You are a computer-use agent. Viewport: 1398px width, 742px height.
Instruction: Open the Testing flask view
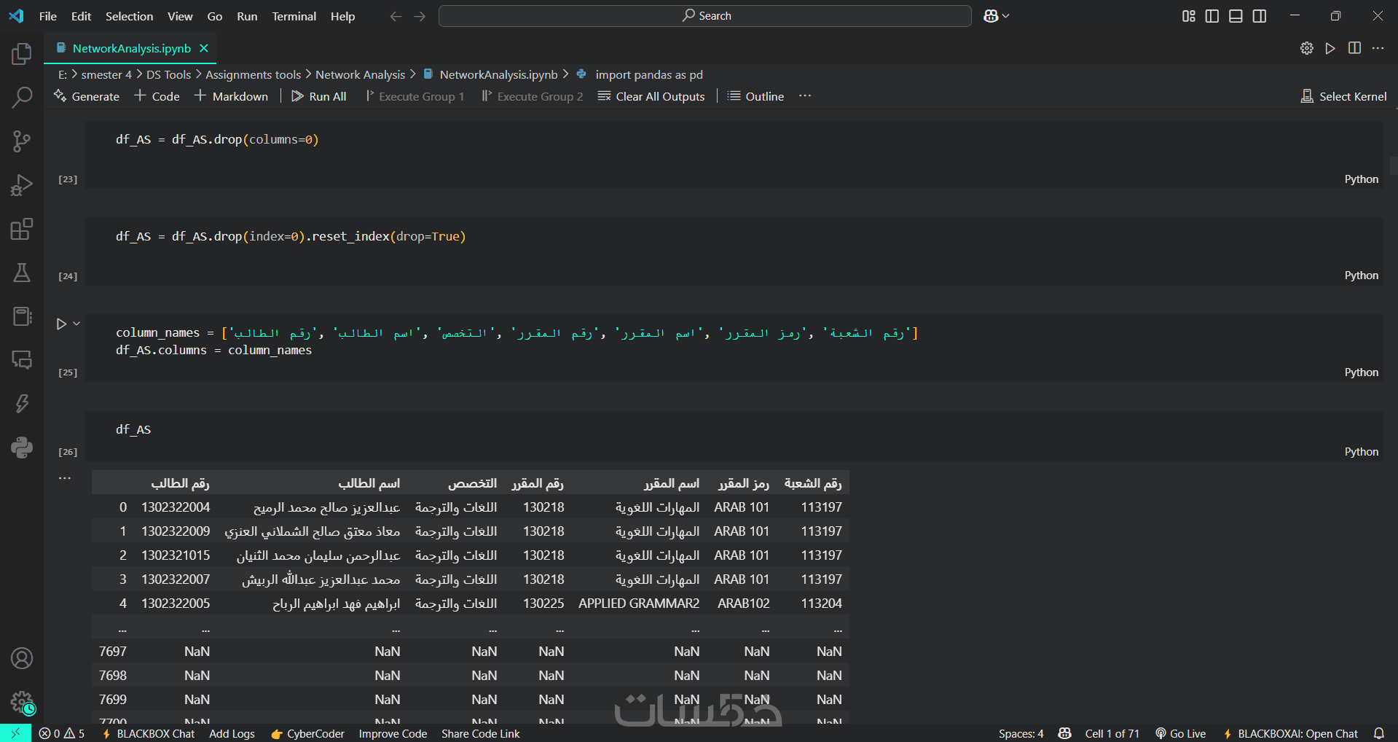[22, 273]
